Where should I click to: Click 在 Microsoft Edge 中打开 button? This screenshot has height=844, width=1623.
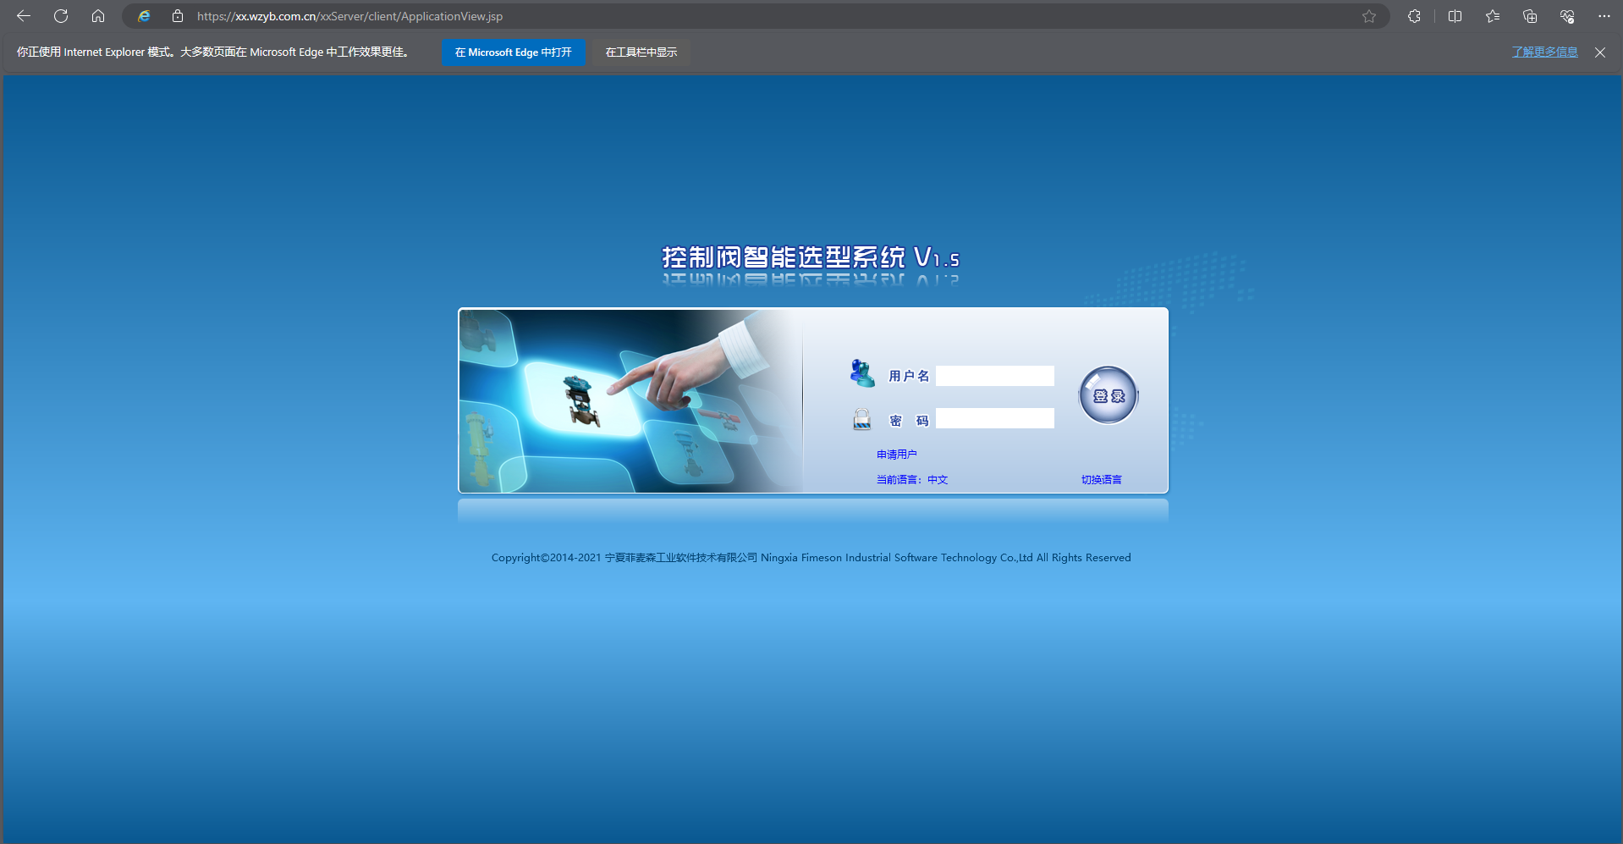(x=513, y=52)
